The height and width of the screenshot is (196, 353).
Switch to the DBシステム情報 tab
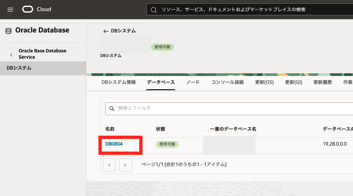coord(118,82)
